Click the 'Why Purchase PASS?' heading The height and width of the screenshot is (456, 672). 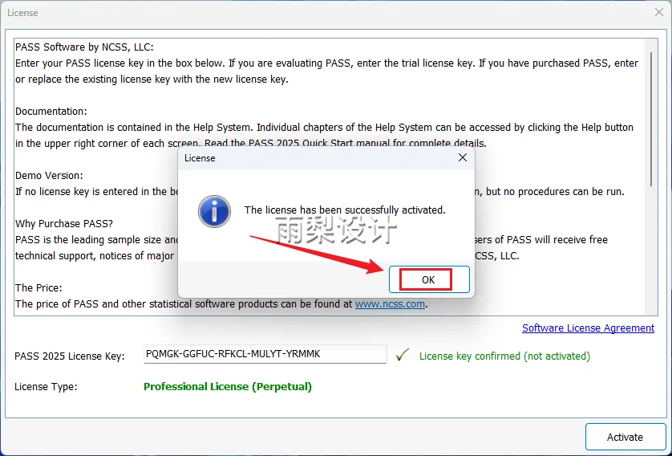coord(64,224)
